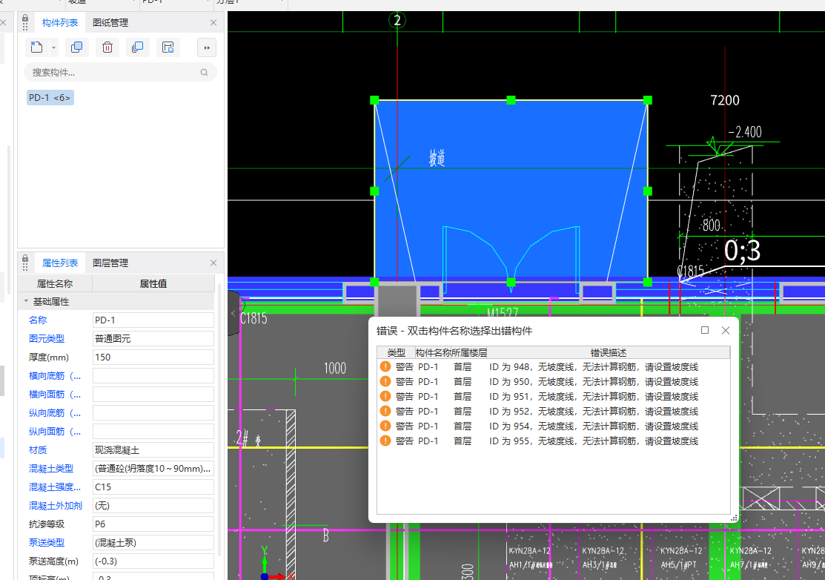
Task: Click the new component icon
Action: (36, 48)
